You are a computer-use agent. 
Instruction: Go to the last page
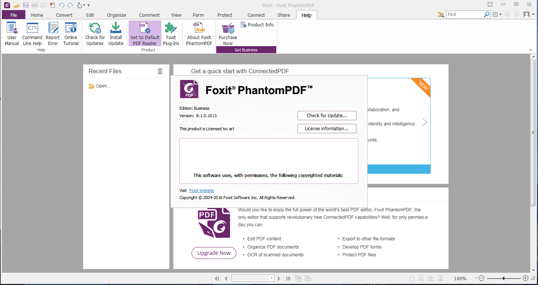(x=288, y=278)
